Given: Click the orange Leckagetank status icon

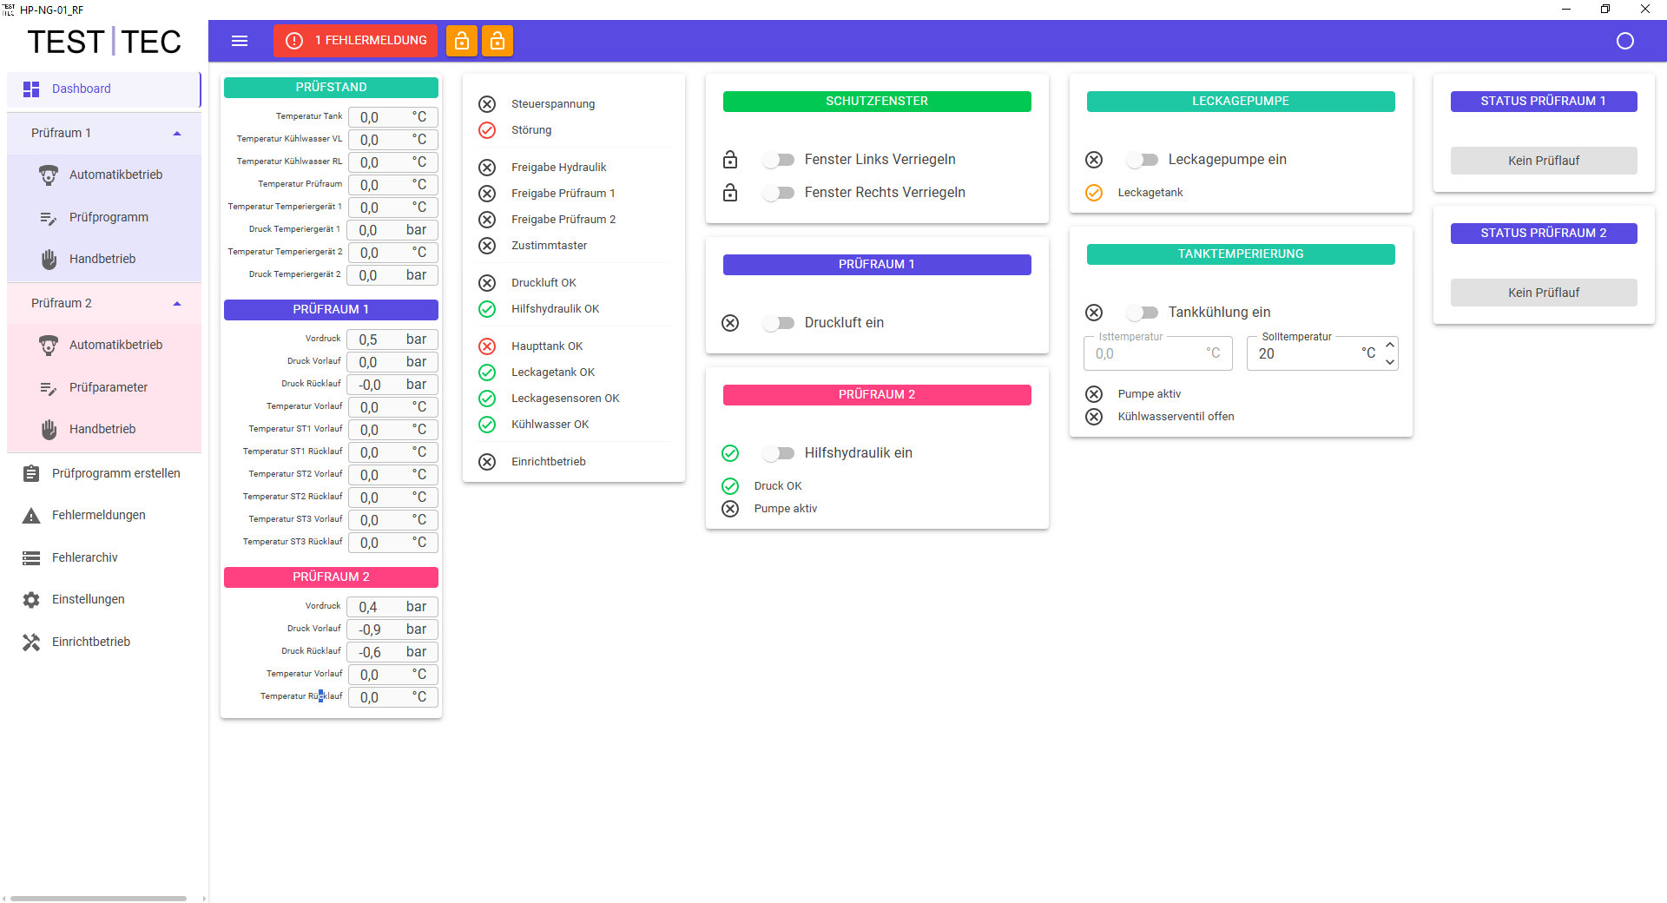Looking at the screenshot, I should click(1094, 193).
